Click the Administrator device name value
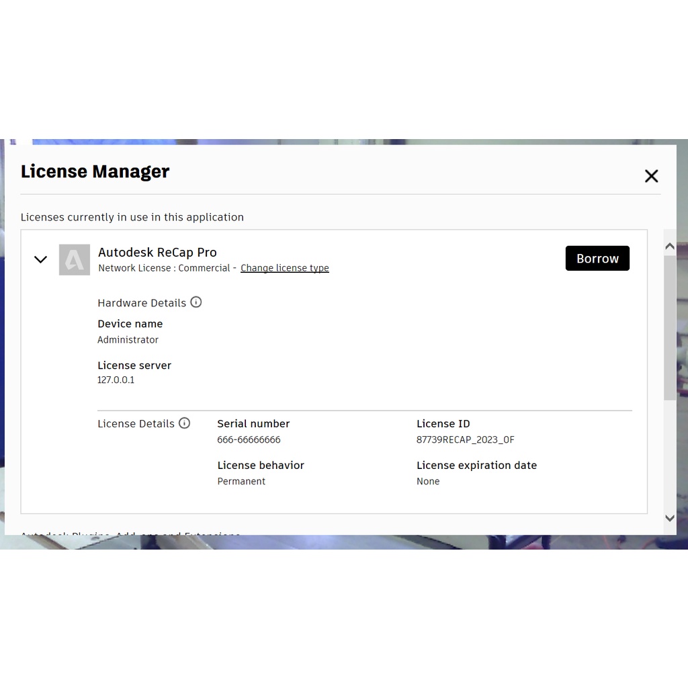 pos(128,340)
